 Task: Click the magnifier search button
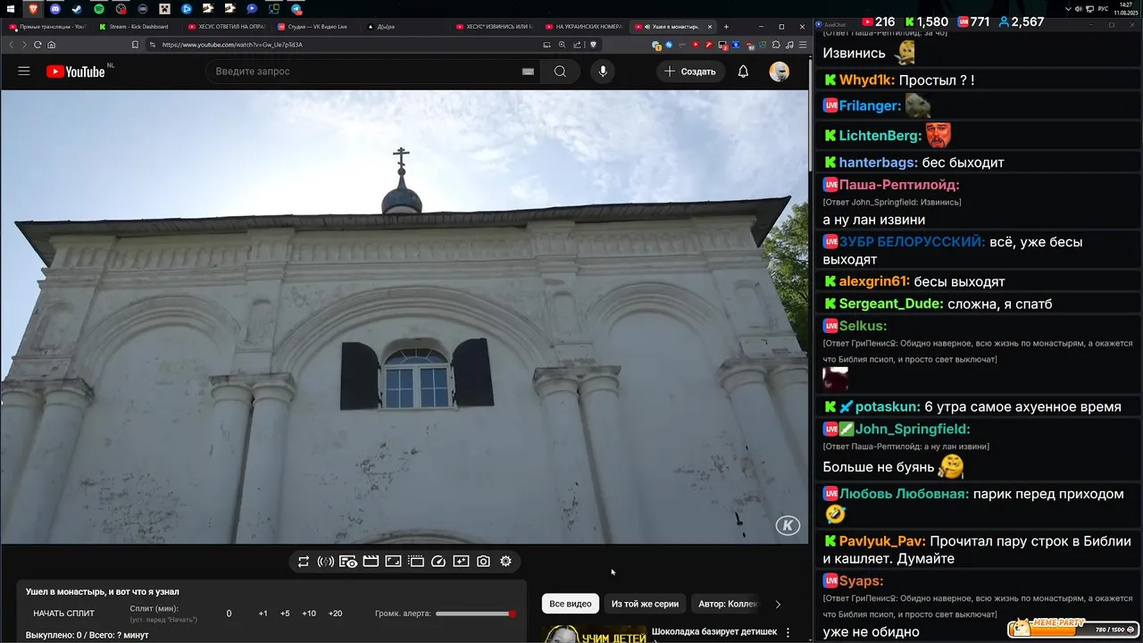click(560, 71)
